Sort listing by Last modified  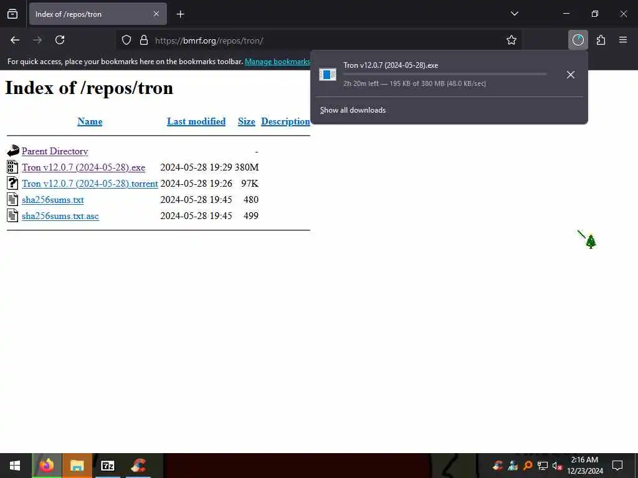(196, 121)
